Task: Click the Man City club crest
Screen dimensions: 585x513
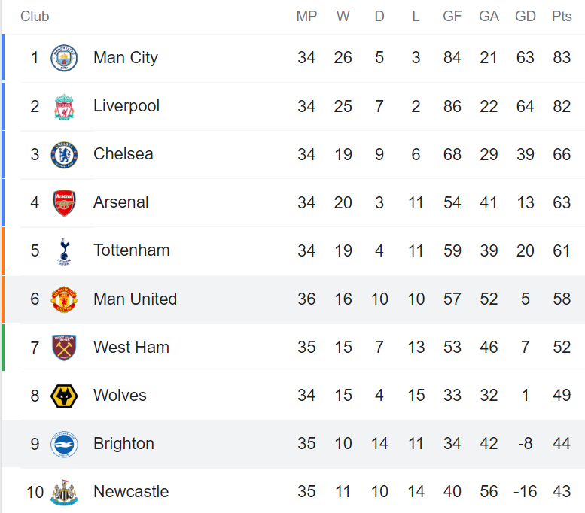Action: click(64, 58)
